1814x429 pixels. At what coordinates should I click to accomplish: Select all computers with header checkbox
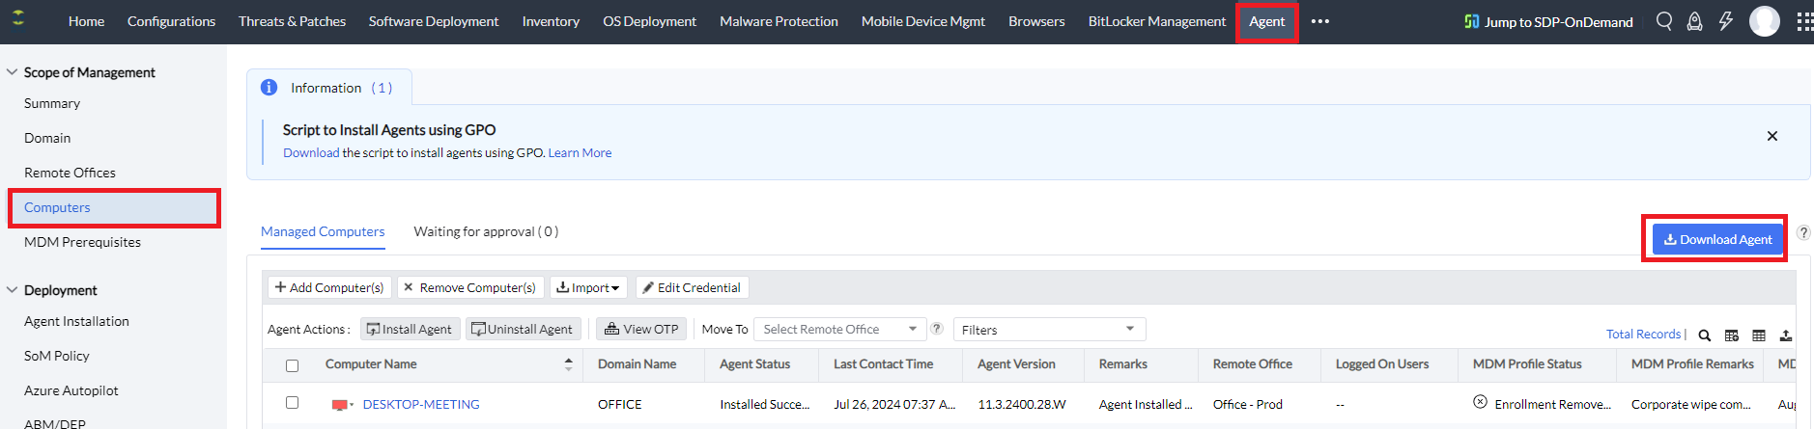click(x=293, y=365)
